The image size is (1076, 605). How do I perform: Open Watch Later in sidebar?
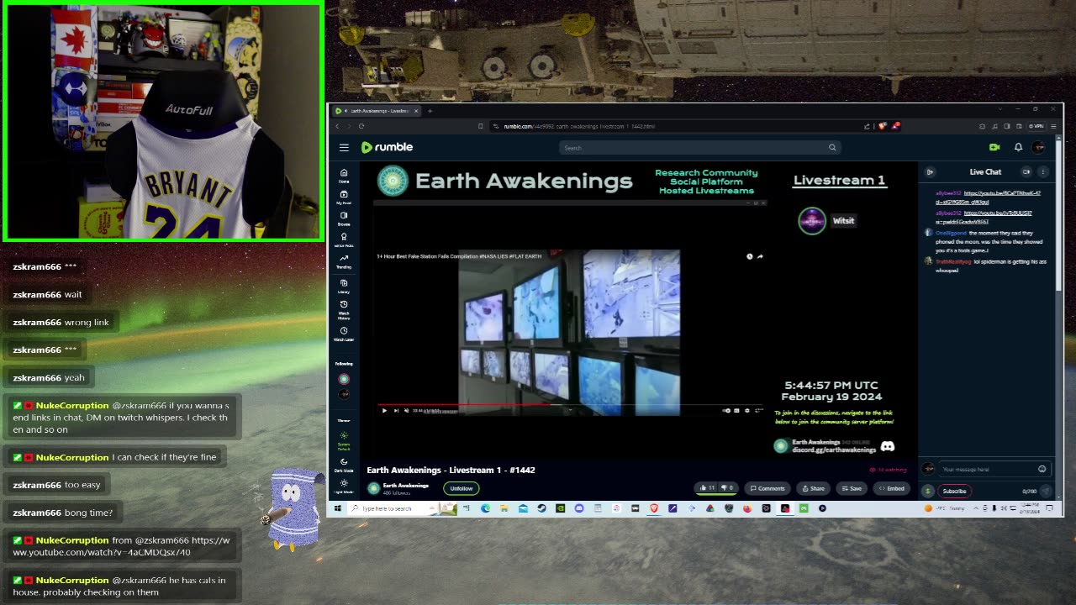344,334
